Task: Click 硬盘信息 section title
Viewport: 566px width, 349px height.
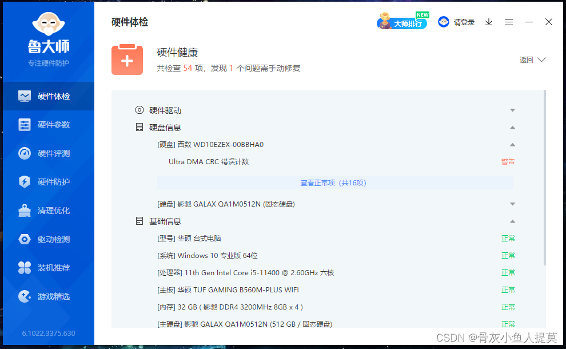Action: 165,128
